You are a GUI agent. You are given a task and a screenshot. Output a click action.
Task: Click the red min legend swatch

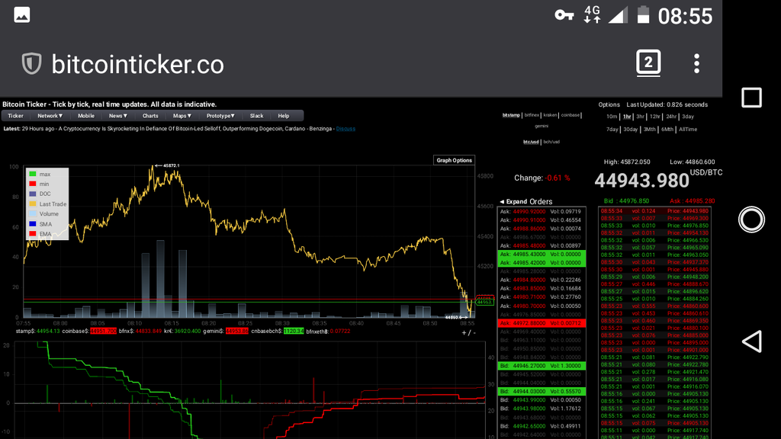(x=32, y=184)
